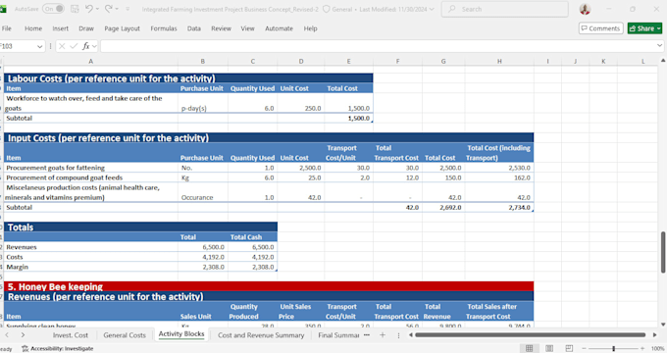The image size is (667, 353).
Task: Click the zoom out minus icon
Action: coord(585,348)
